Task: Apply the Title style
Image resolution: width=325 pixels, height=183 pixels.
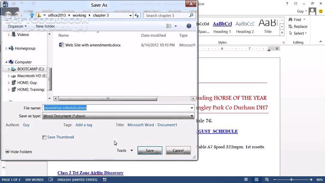Action: [x=268, y=27]
